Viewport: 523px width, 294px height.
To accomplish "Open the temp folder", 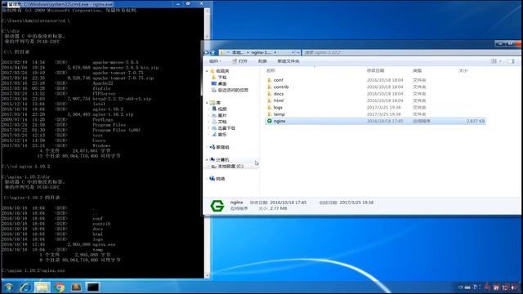I will pos(279,114).
